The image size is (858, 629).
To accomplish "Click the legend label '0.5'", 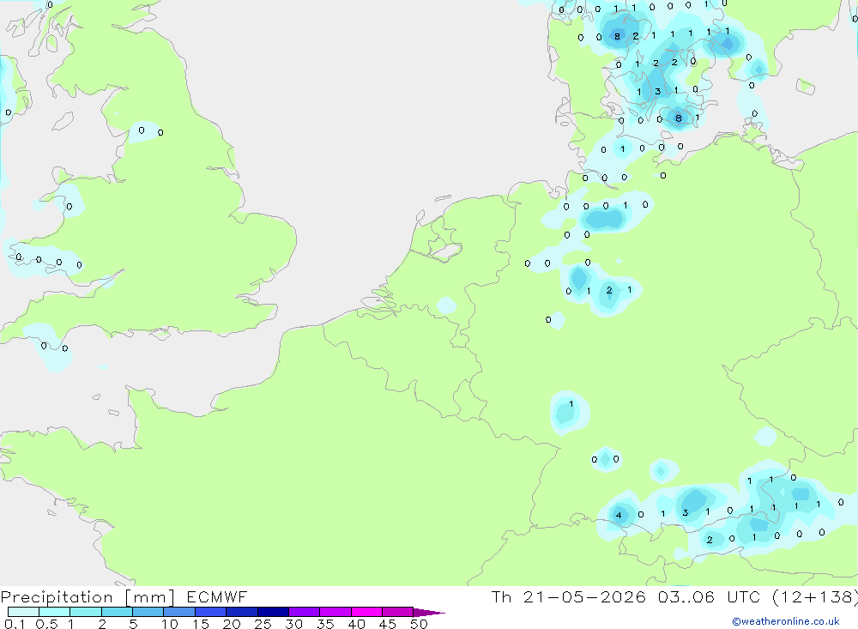I will click(x=46, y=624).
